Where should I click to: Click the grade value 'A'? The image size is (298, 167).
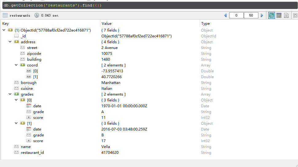(x=103, y=112)
